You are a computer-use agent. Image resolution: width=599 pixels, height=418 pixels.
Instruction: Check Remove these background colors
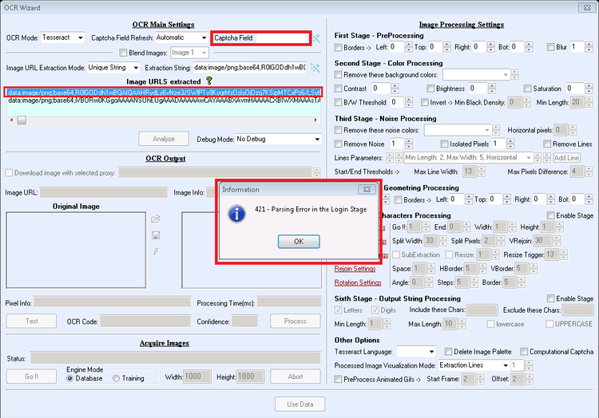click(338, 74)
